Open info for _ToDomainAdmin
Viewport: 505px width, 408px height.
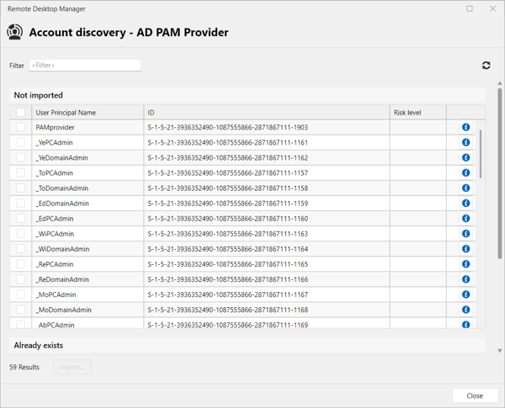coord(465,188)
